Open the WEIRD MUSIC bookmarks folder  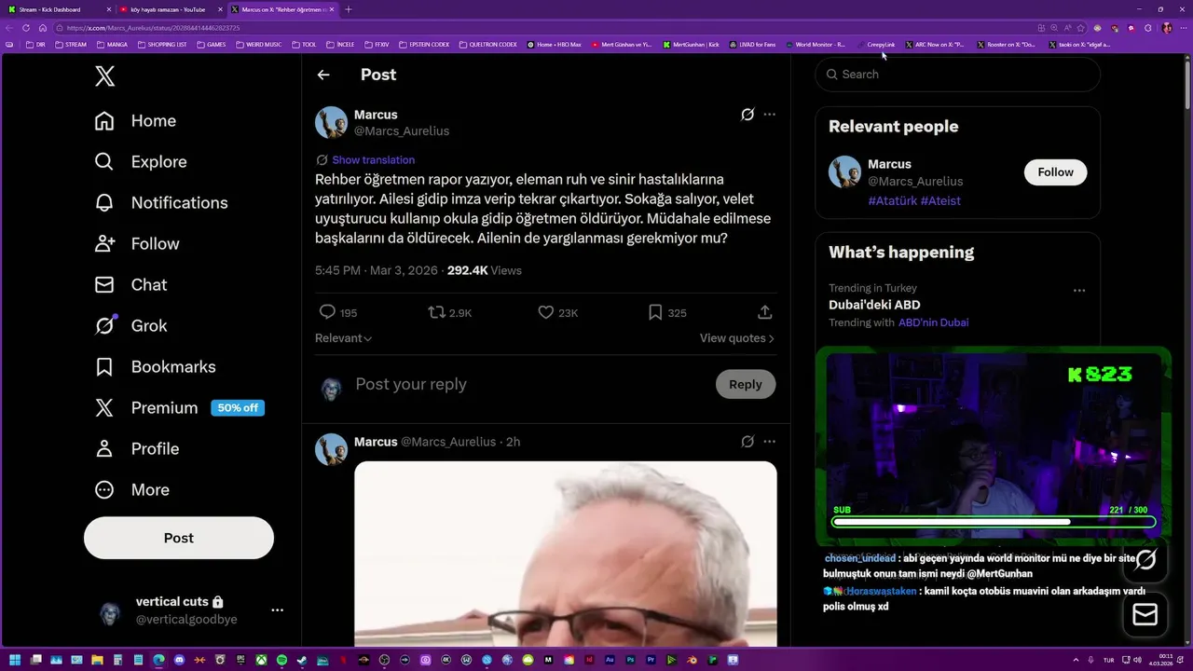point(258,45)
